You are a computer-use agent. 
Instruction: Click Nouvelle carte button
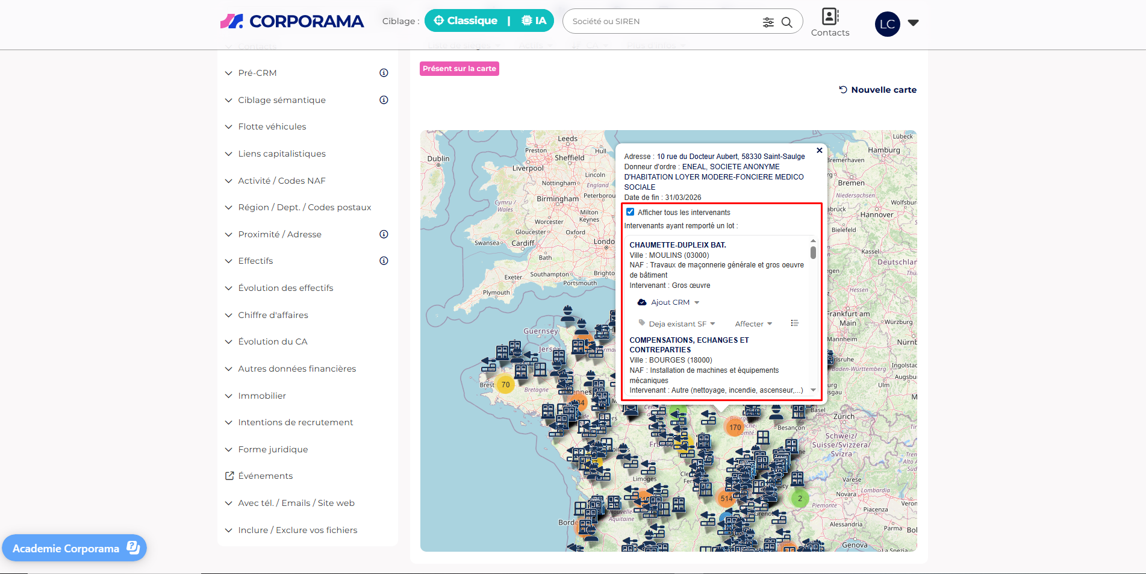pyautogui.click(x=877, y=90)
